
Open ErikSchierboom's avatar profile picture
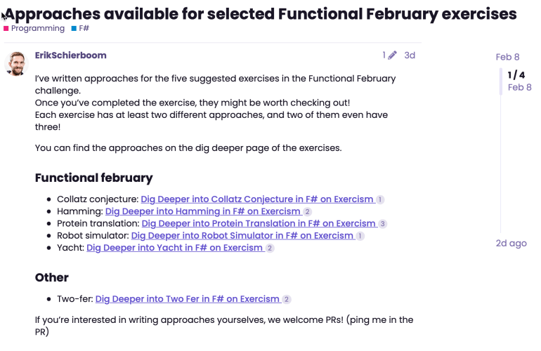tap(17, 64)
